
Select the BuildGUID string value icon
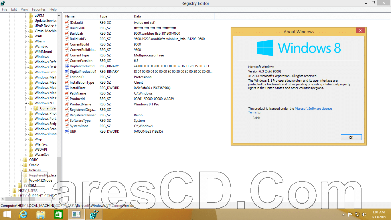67,28
